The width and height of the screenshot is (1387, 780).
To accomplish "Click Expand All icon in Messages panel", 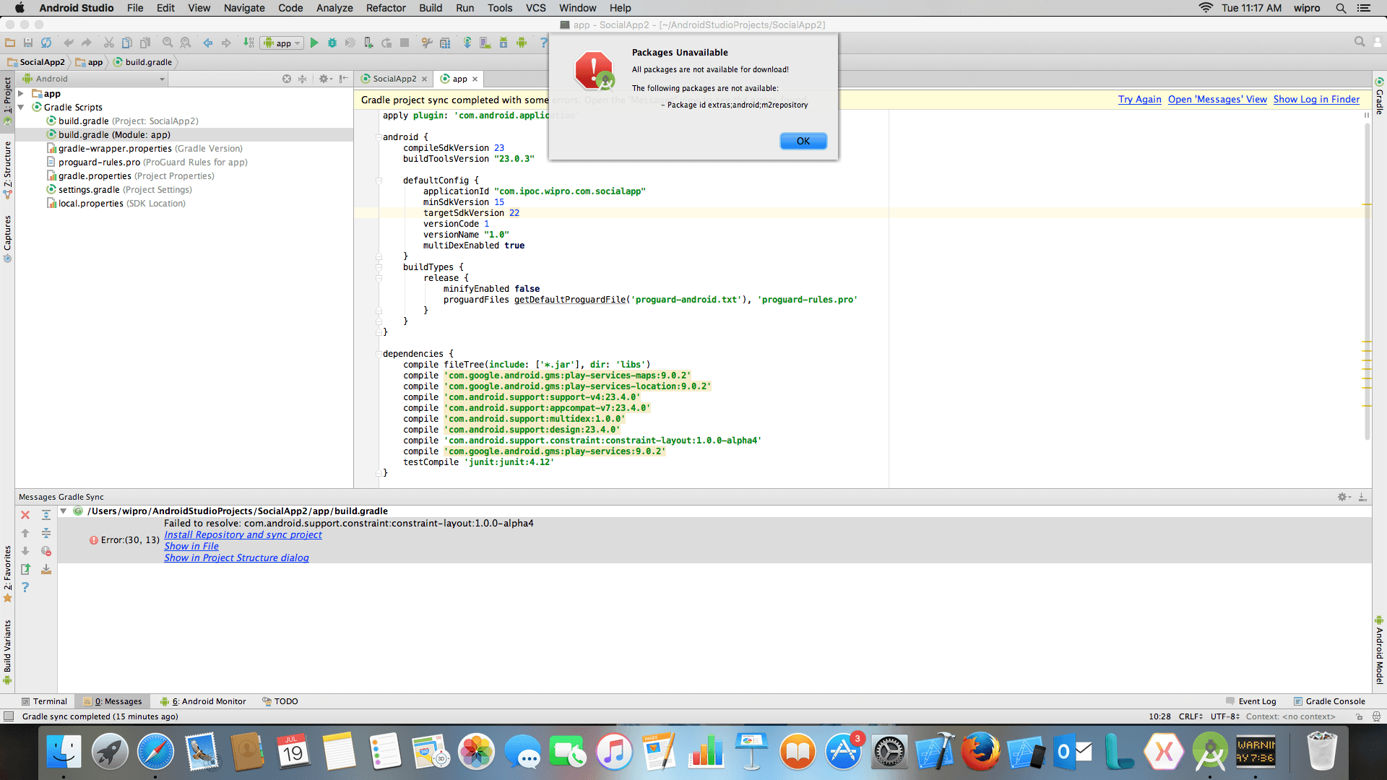I will point(46,515).
